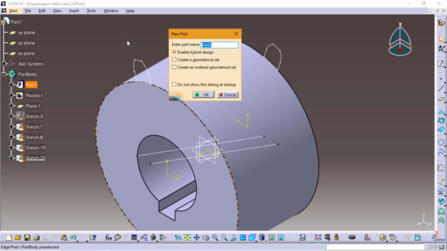447x251 pixels.
Task: Open the Tools menu
Action: pyautogui.click(x=91, y=11)
